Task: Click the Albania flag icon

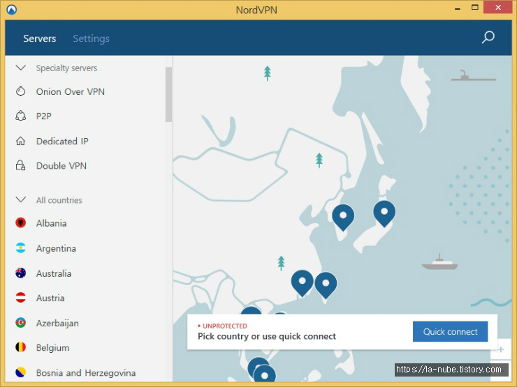Action: pos(20,223)
